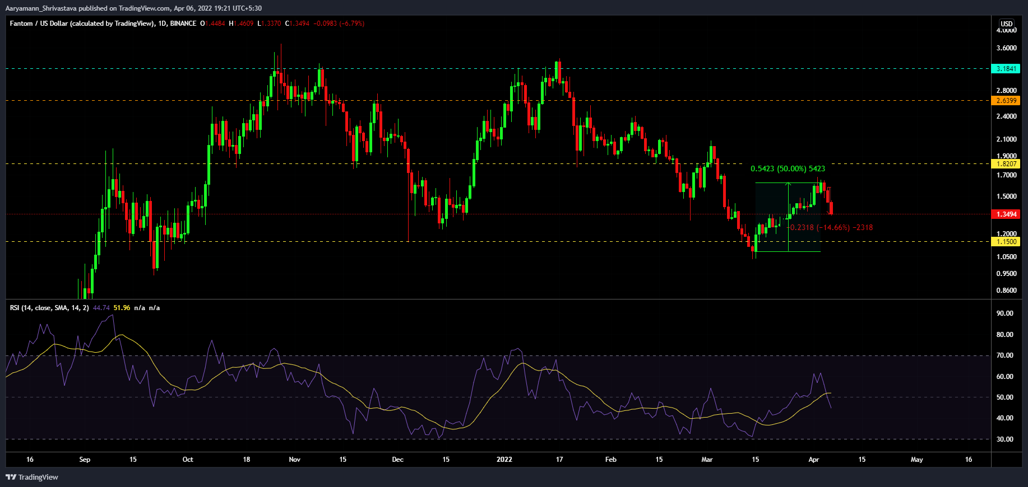
Task: Select the orange 2.6399 price label
Action: 1006,101
